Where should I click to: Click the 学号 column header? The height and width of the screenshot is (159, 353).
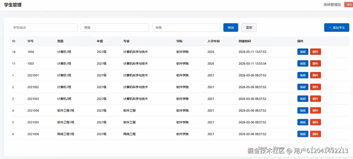[x=30, y=41]
